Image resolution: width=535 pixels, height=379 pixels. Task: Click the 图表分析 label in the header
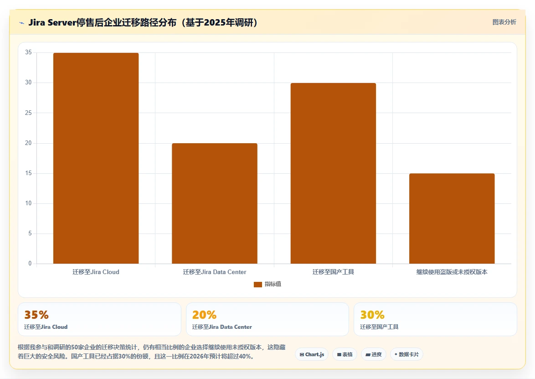(x=504, y=22)
